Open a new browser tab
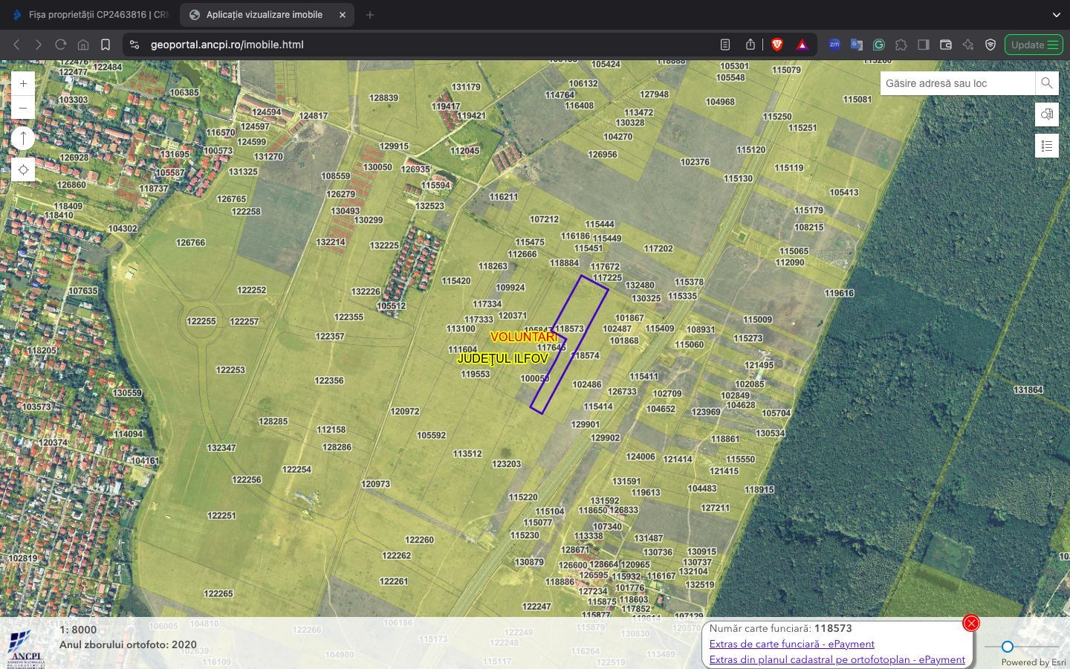 [370, 15]
